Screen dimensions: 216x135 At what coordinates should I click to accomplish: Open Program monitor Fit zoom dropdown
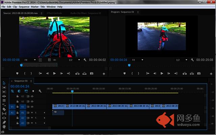coord(138,60)
